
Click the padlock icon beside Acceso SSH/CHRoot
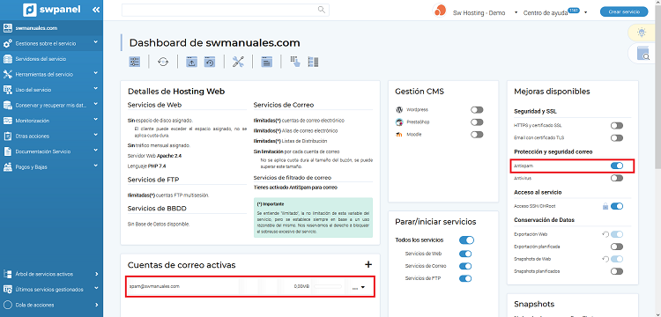(x=605, y=206)
